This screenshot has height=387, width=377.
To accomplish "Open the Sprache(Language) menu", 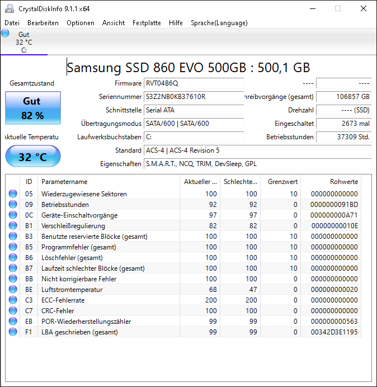I will tap(219, 23).
